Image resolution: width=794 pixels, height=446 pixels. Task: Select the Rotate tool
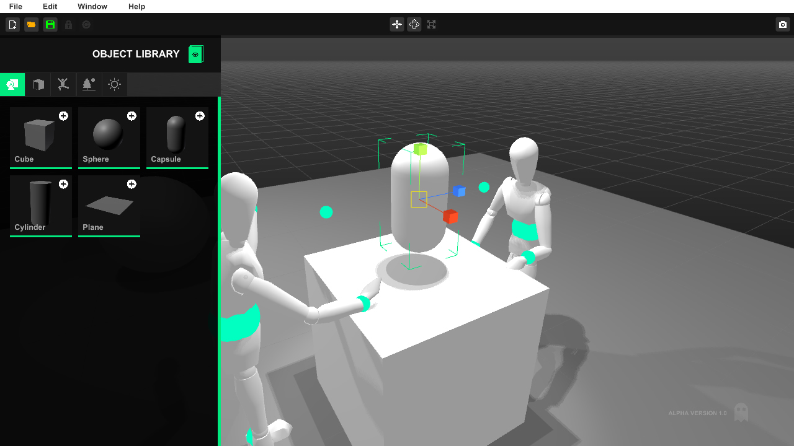[414, 24]
